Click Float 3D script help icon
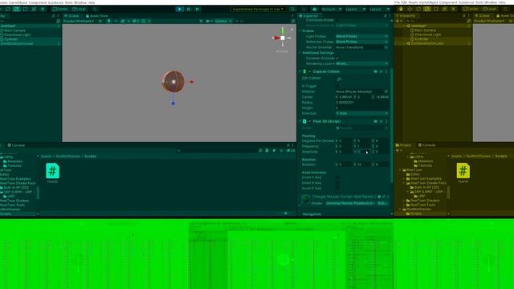The width and height of the screenshot is (514, 289). [375, 121]
